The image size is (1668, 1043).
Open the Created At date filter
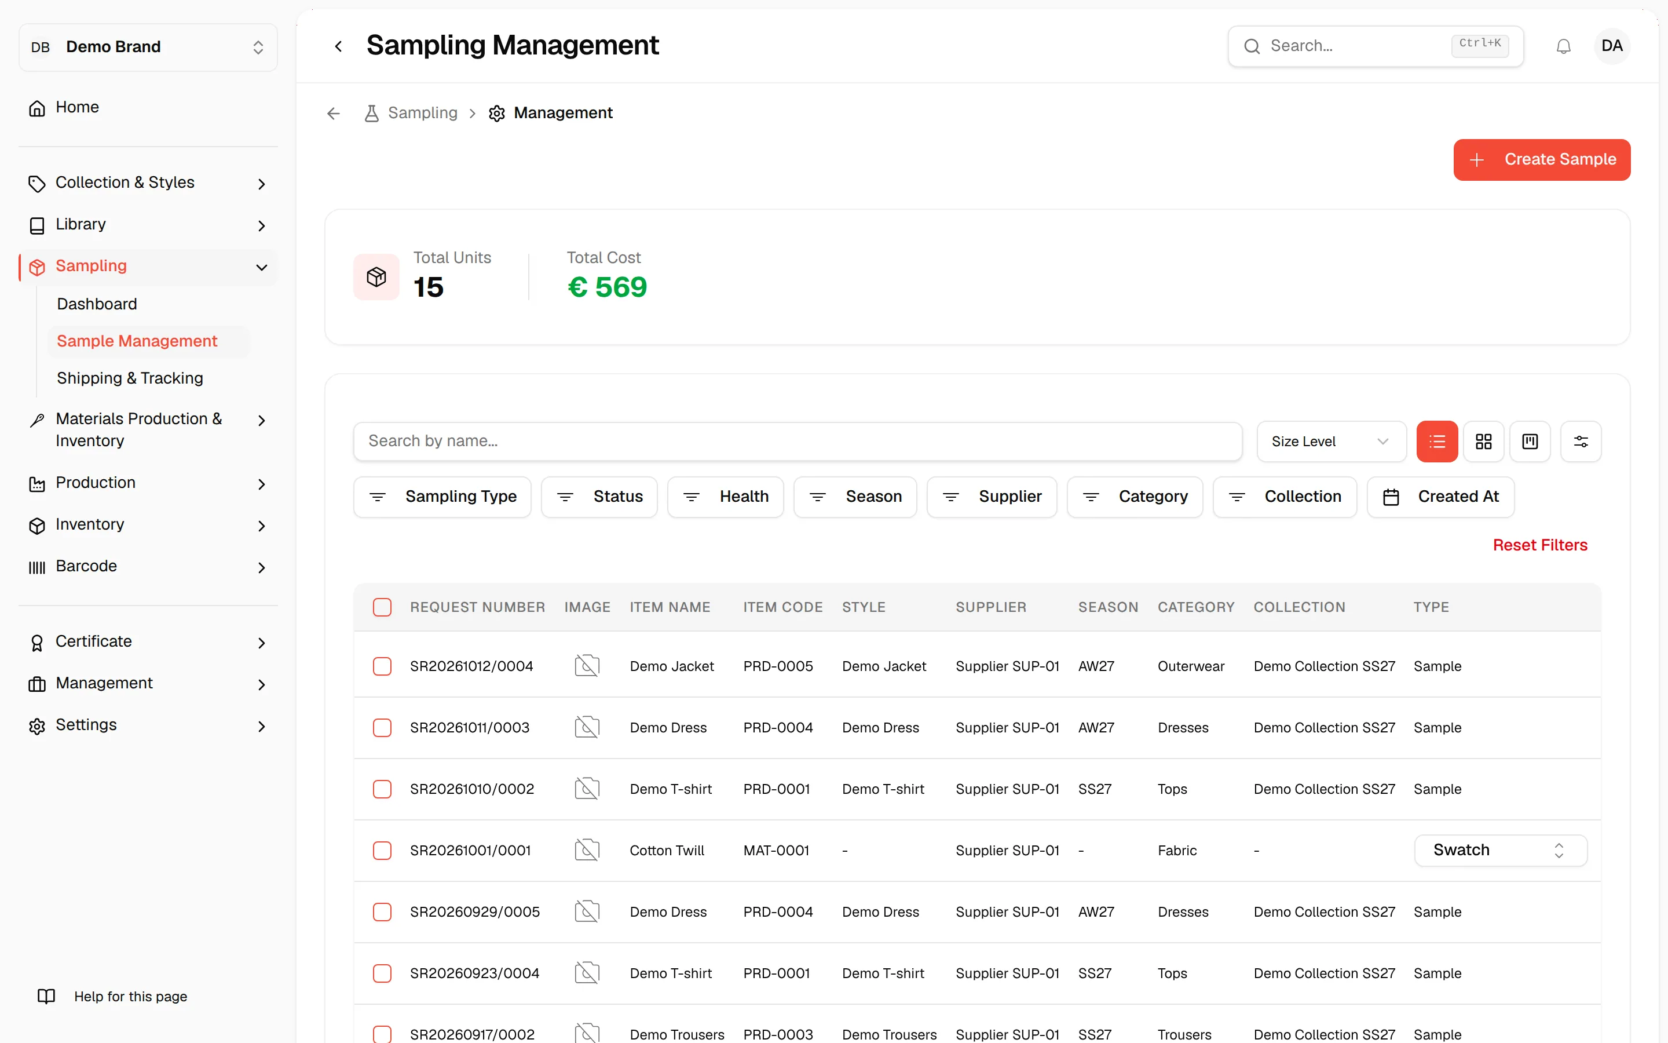point(1440,497)
